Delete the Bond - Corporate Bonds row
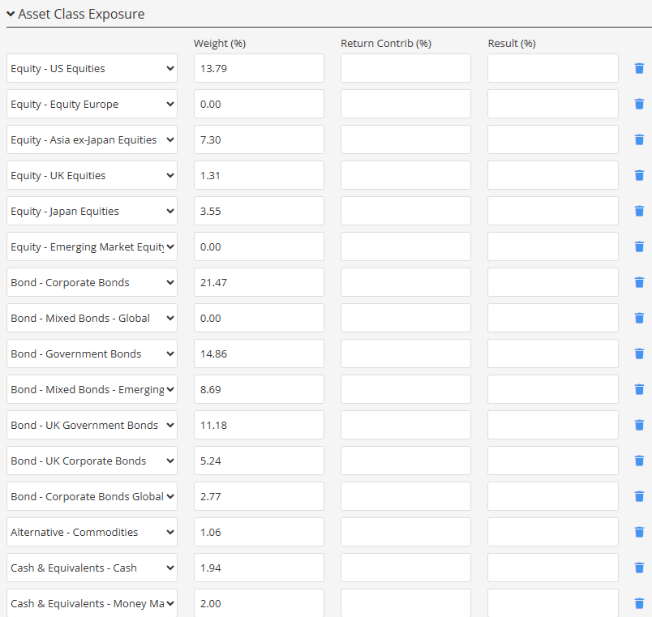Viewport: 652px width, 617px height. 639,283
